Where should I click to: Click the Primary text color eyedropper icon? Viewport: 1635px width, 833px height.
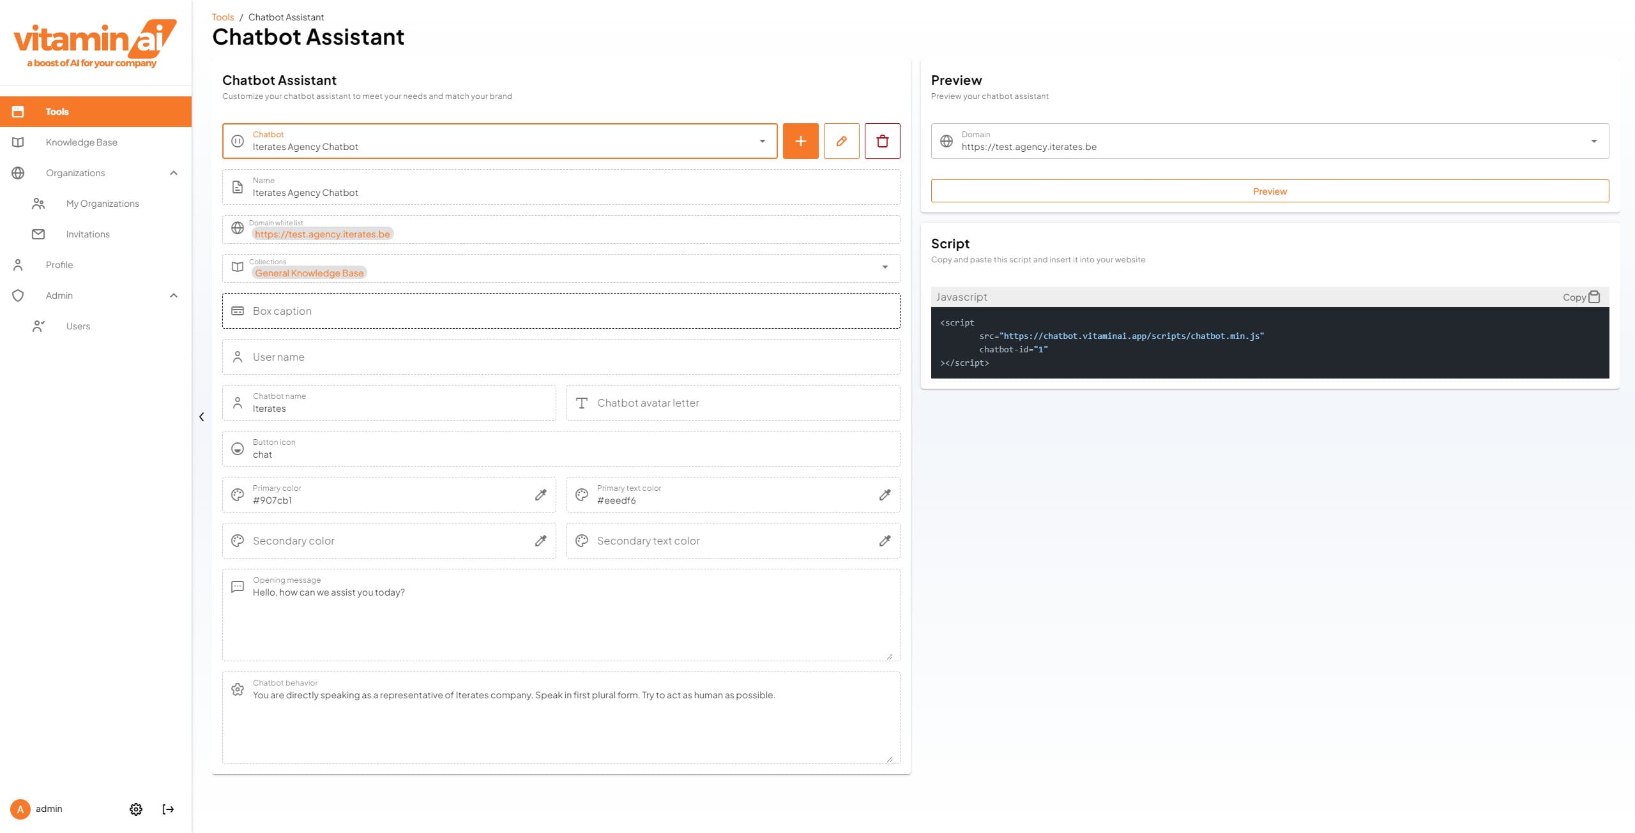pos(885,495)
